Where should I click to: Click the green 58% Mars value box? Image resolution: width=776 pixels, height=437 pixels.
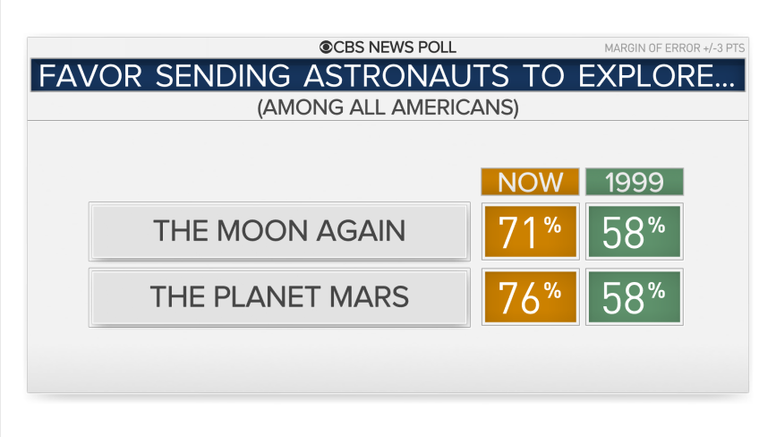[x=635, y=297]
